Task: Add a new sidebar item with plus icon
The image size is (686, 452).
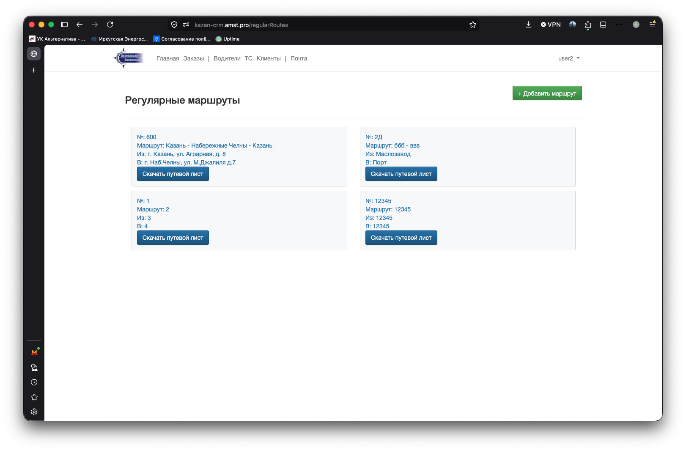Action: click(34, 70)
